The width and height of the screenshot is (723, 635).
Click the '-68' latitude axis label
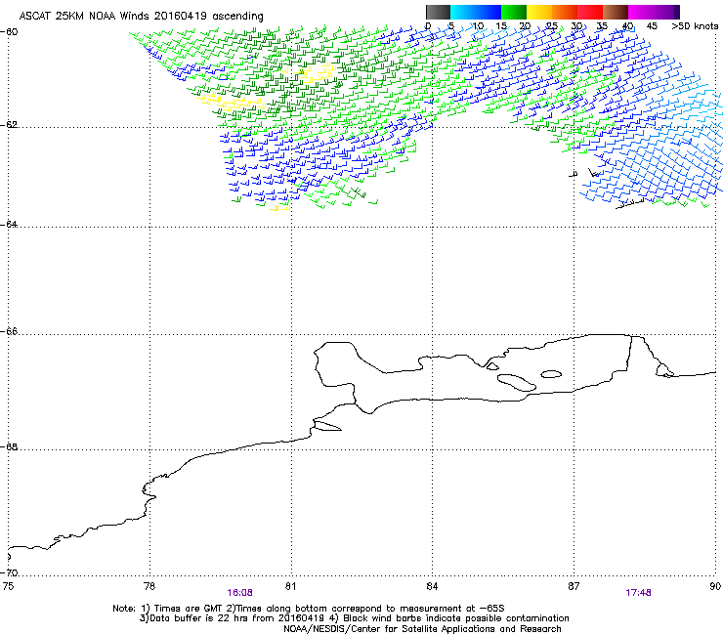9,446
